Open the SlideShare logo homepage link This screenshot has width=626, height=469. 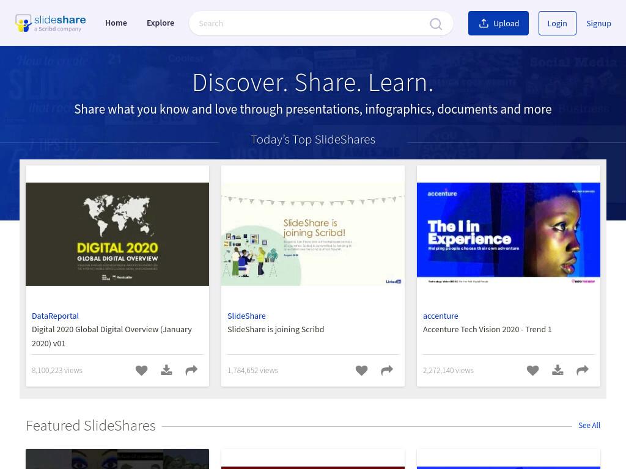click(x=50, y=23)
